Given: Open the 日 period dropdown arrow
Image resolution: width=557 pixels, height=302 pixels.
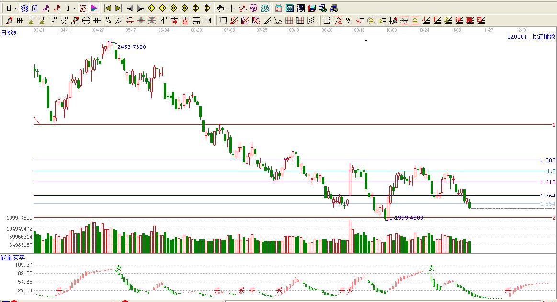Looking at the screenshot, I should [x=16, y=8].
